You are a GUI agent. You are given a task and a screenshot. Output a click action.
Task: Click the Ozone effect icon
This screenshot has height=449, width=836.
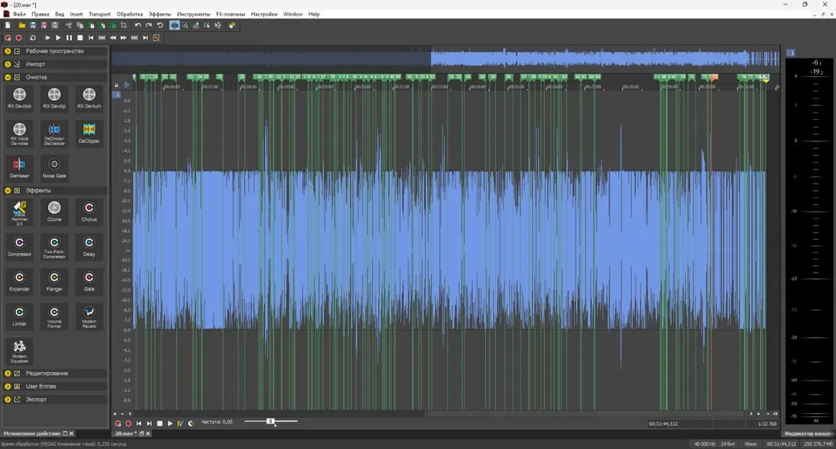(54, 211)
